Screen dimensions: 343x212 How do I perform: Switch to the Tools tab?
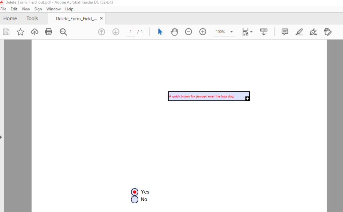(x=32, y=18)
